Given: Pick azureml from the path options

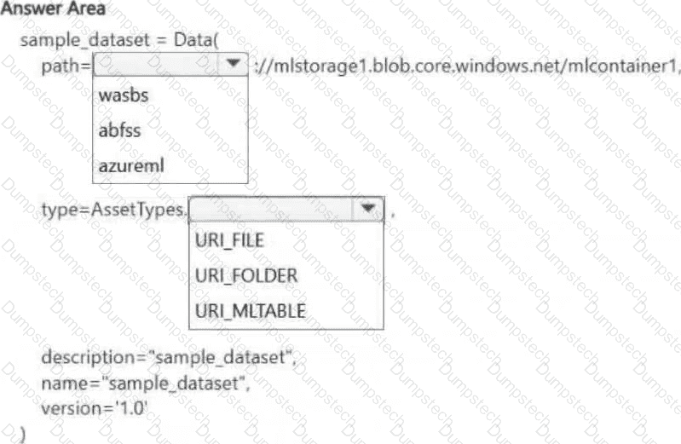Looking at the screenshot, I should pos(131,165).
